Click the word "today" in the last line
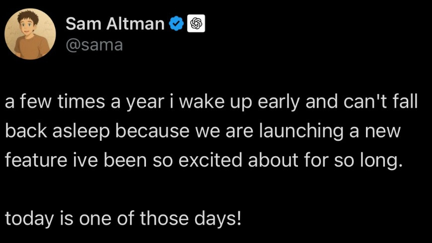Viewport: 432px width, 243px height. pyautogui.click(x=28, y=217)
